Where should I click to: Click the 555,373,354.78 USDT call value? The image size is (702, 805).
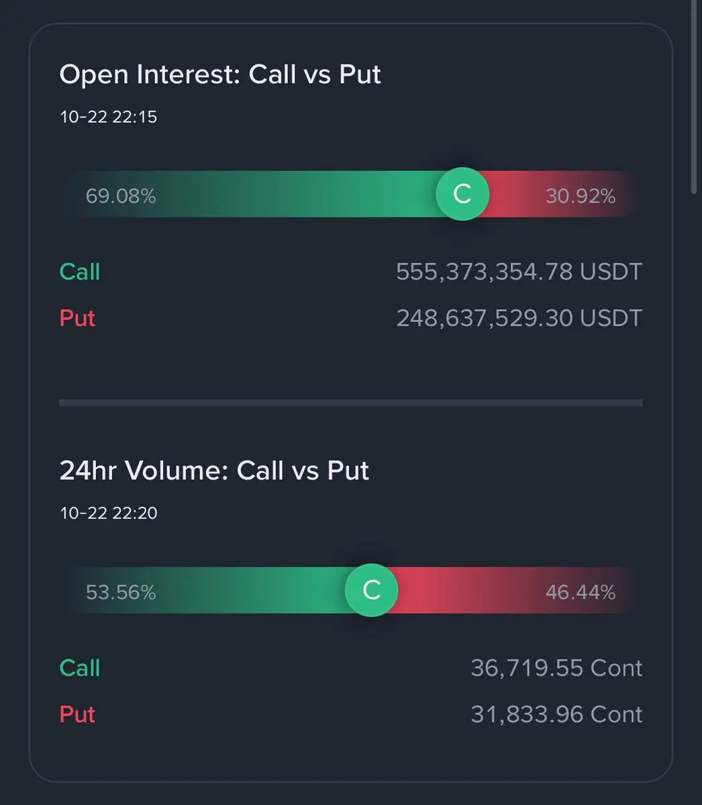click(519, 272)
